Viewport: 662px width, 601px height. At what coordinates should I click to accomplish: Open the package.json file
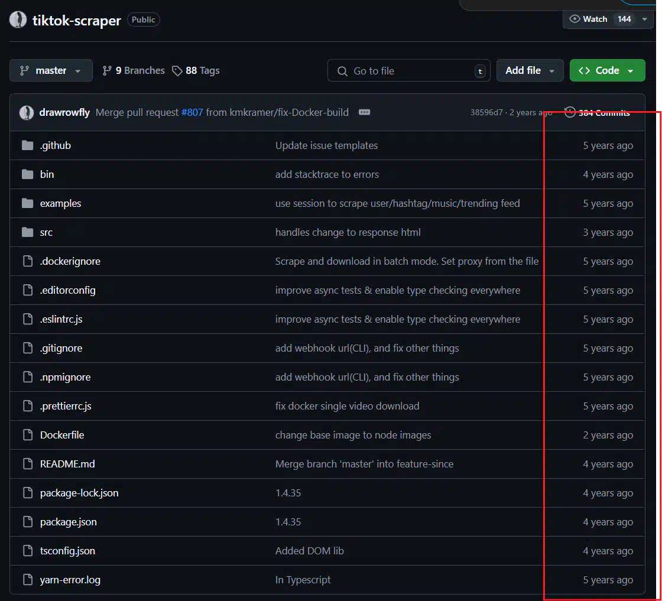click(x=69, y=522)
